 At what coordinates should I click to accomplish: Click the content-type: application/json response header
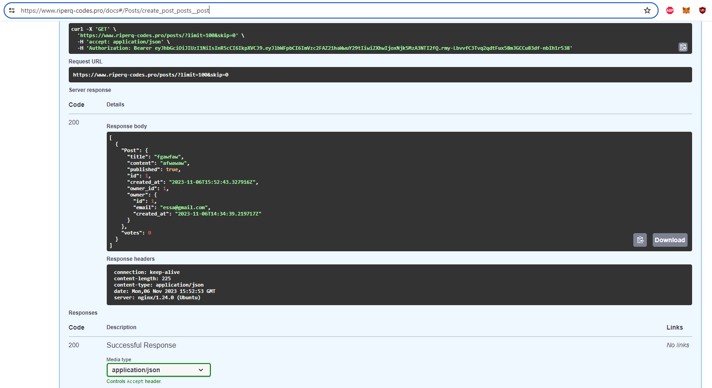159,285
